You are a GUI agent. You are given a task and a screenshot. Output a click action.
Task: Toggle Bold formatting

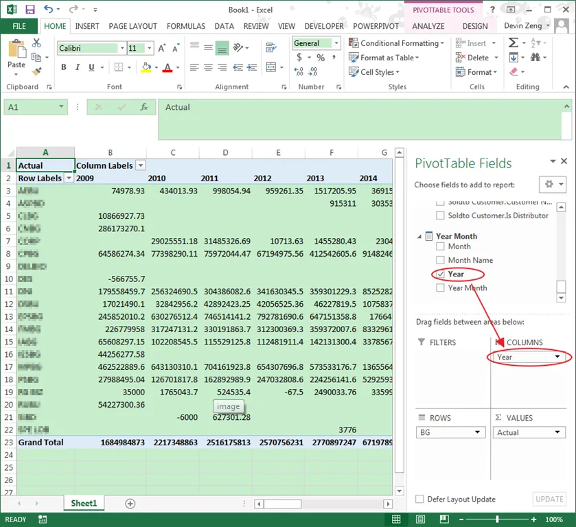click(64, 67)
